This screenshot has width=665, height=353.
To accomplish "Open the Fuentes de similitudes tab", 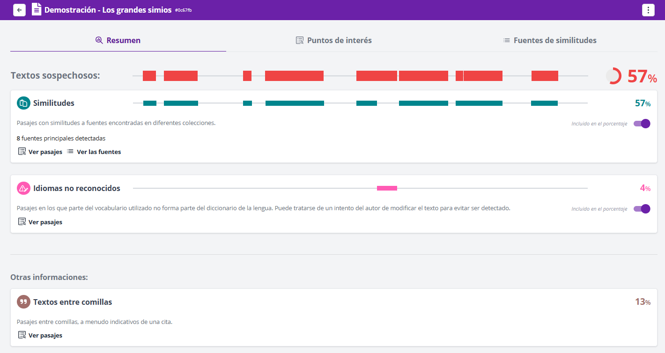I will 549,40.
